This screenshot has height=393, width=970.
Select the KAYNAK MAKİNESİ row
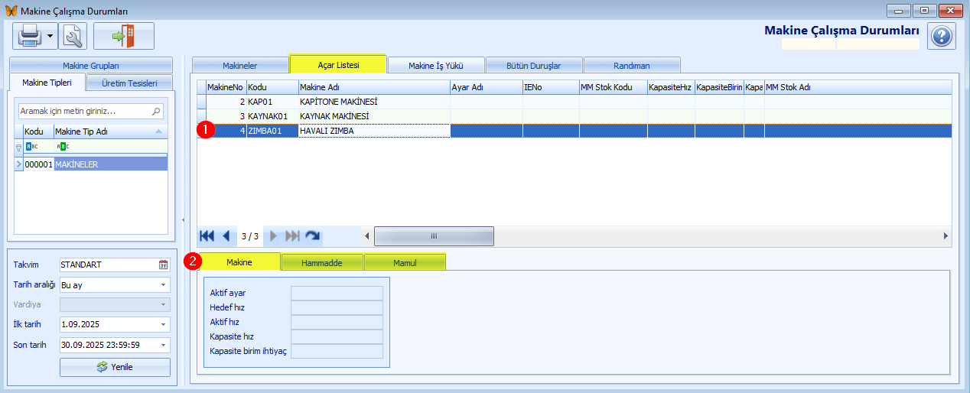(x=334, y=116)
